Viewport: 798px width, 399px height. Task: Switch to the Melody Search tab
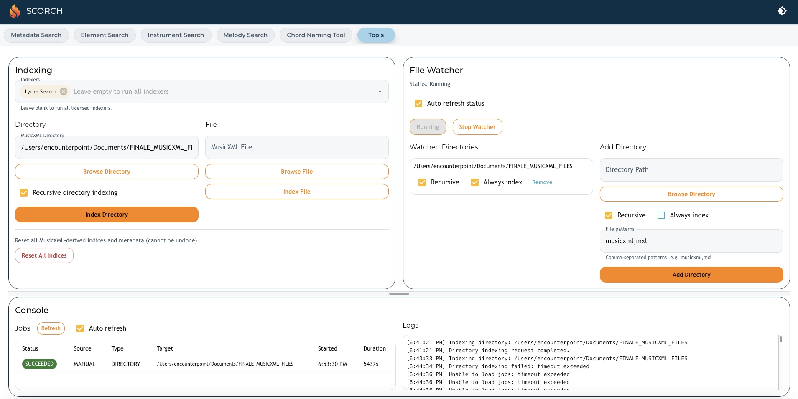pos(245,35)
